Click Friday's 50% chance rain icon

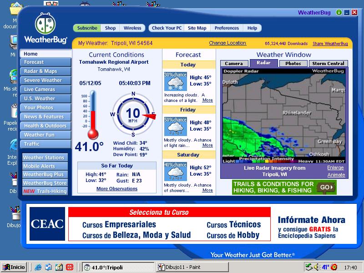coord(176,126)
